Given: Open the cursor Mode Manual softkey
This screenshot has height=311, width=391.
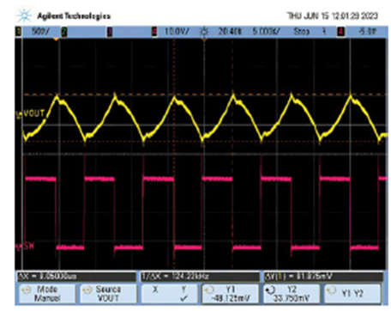Looking at the screenshot, I should [x=47, y=294].
